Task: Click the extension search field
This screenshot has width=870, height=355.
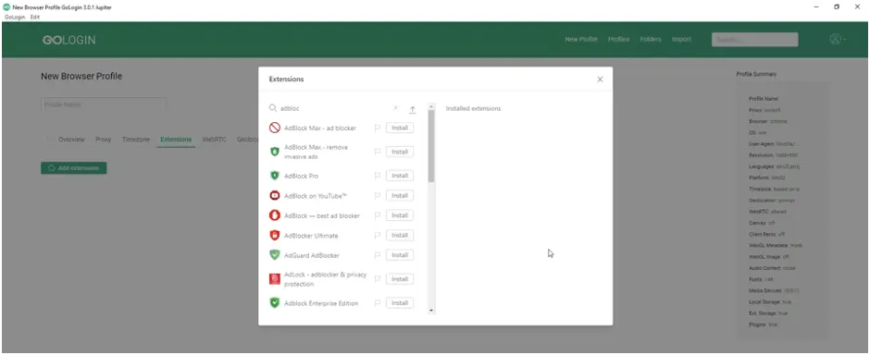Action: point(334,108)
